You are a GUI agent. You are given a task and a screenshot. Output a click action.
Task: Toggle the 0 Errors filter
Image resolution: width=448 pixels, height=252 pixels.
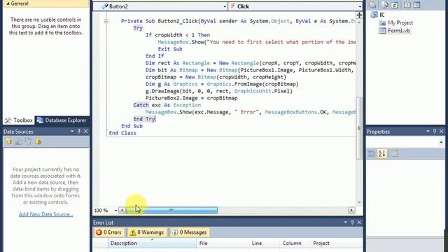click(x=109, y=232)
